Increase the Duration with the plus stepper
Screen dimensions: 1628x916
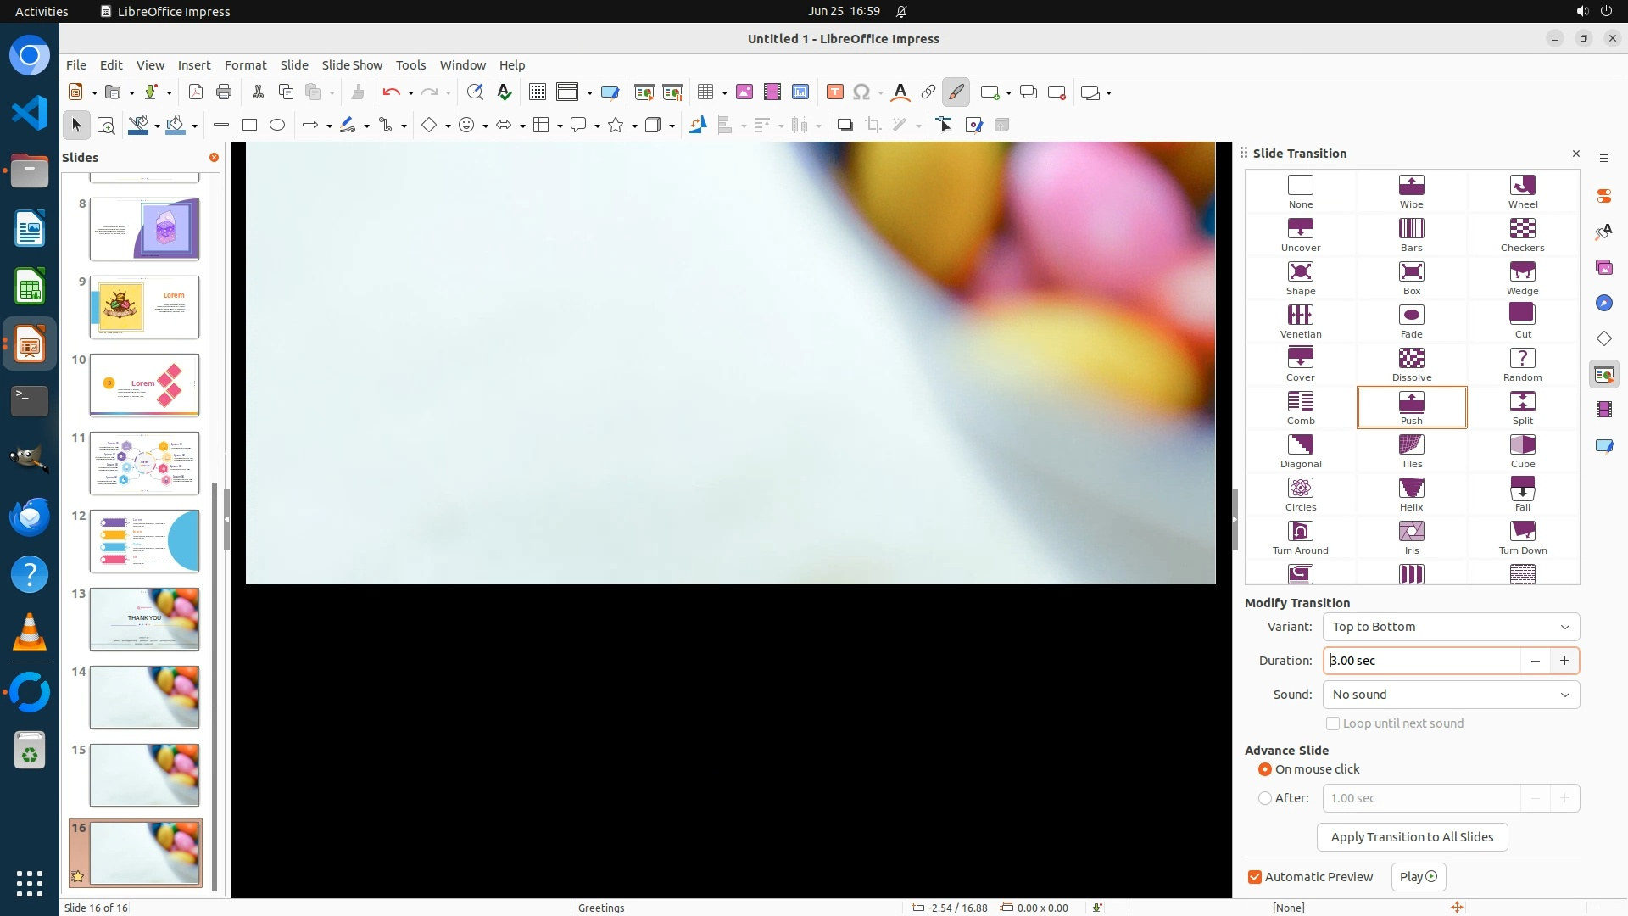(x=1564, y=661)
